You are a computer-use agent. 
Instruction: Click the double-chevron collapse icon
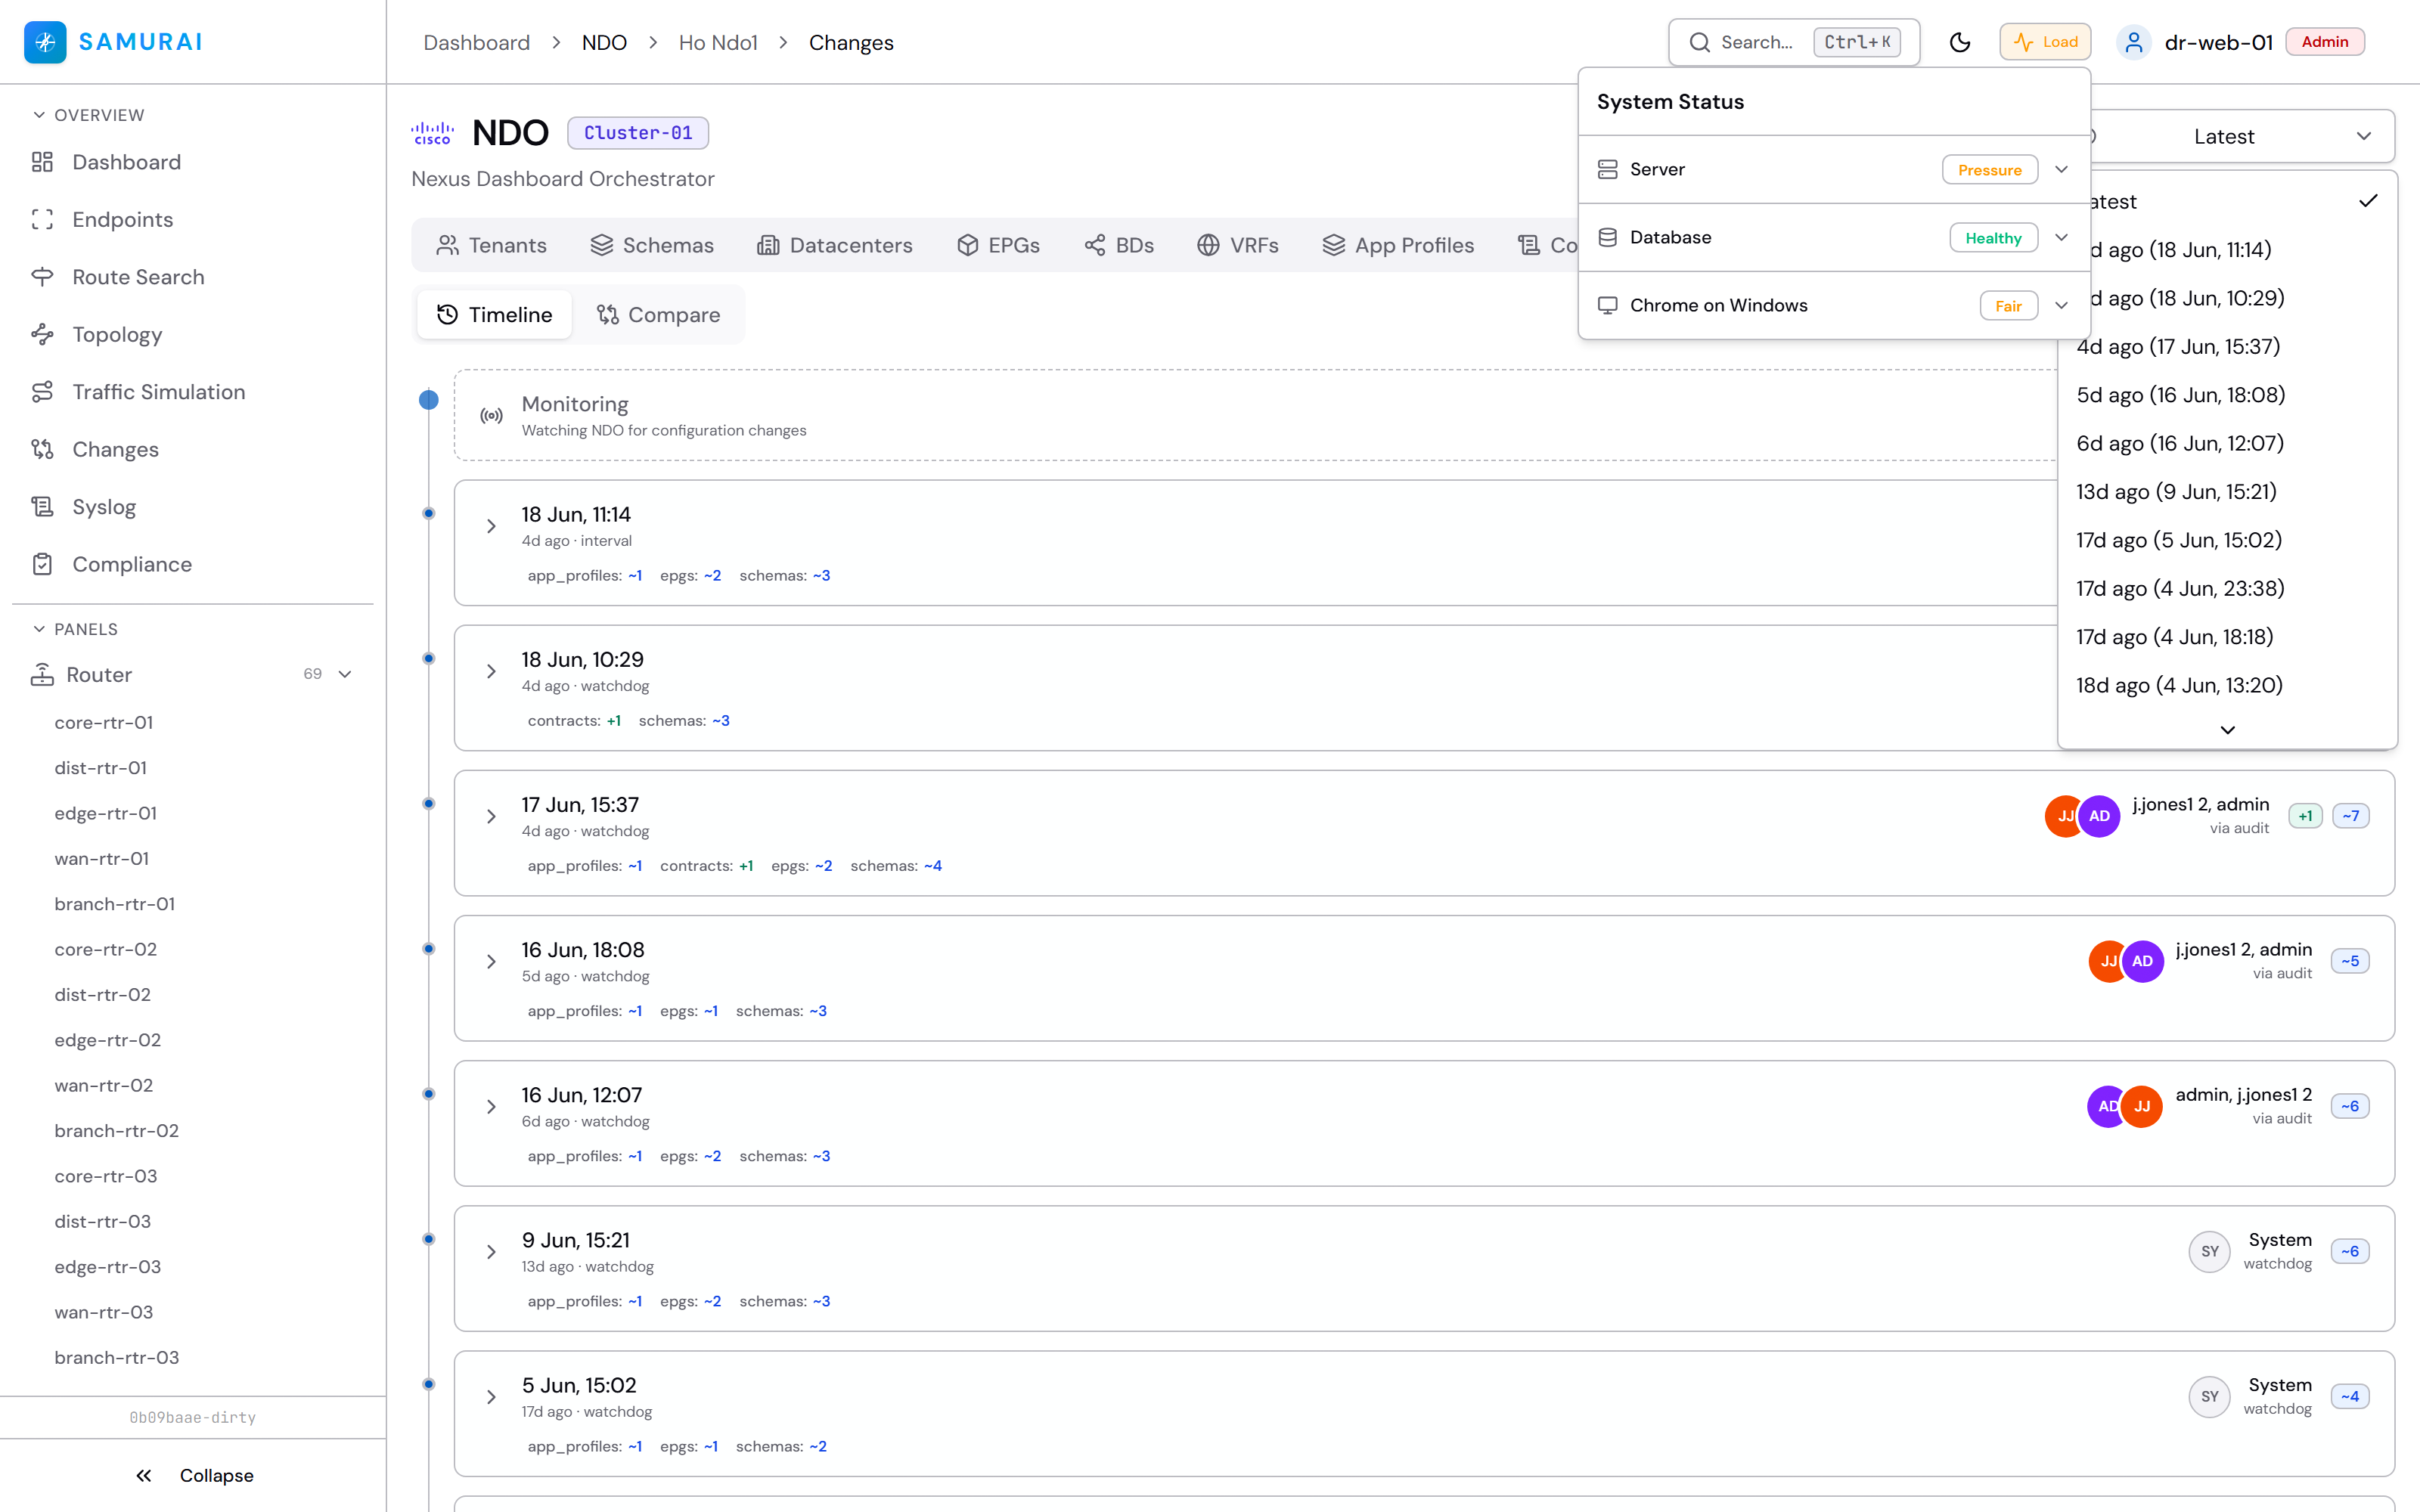point(144,1476)
